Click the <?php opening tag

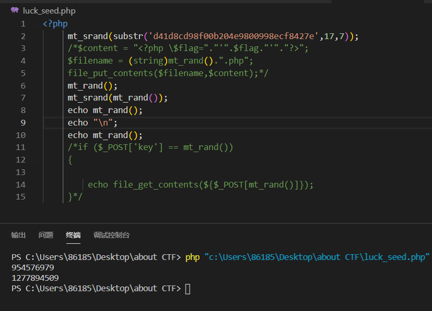55,24
